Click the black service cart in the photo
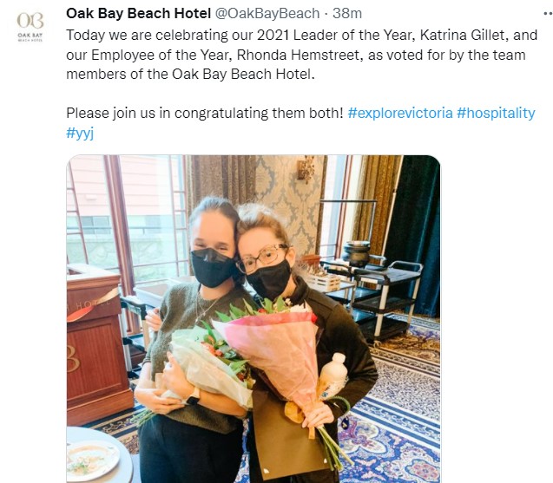Viewport: 553px width, 483px height. pos(383,294)
